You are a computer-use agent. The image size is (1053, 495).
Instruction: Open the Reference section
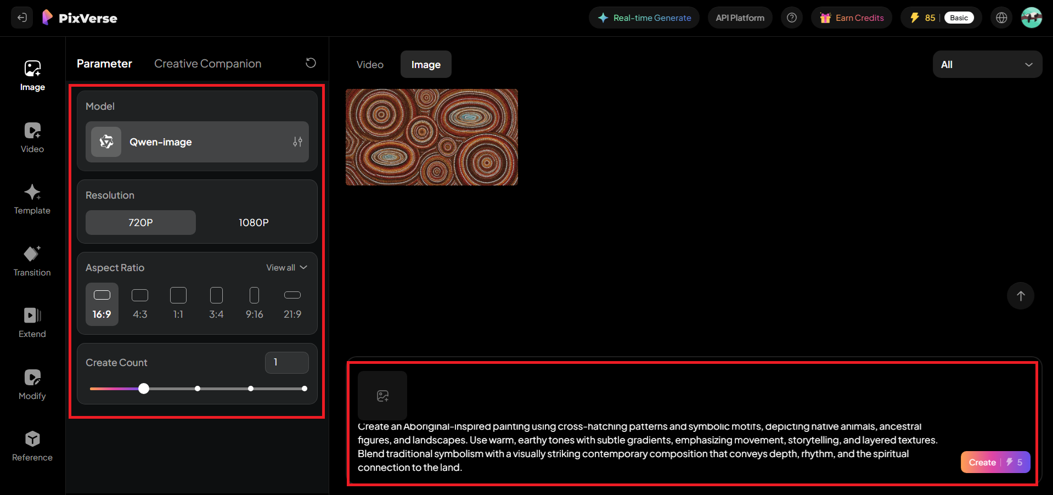[x=32, y=446]
